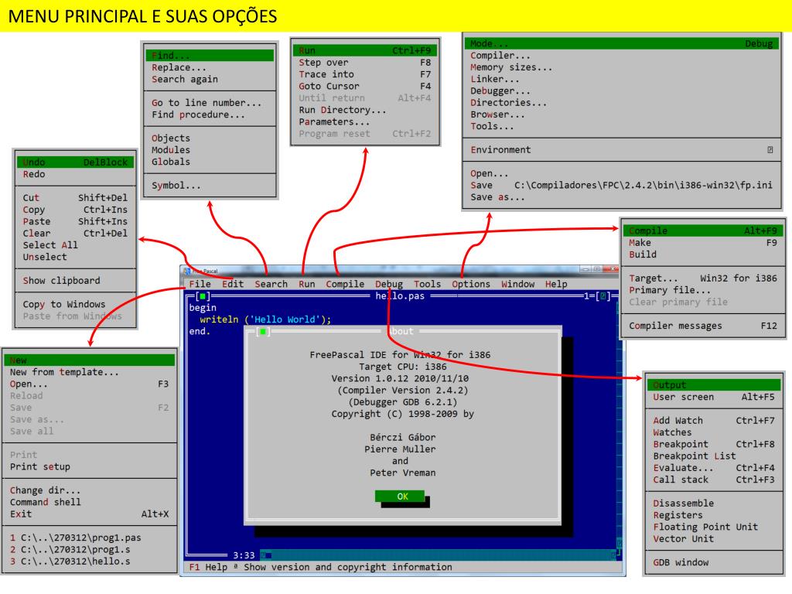Viewport: 792px width, 594px height.
Task: Select Compiler messages F12 in Compile menu
Action: click(x=702, y=326)
